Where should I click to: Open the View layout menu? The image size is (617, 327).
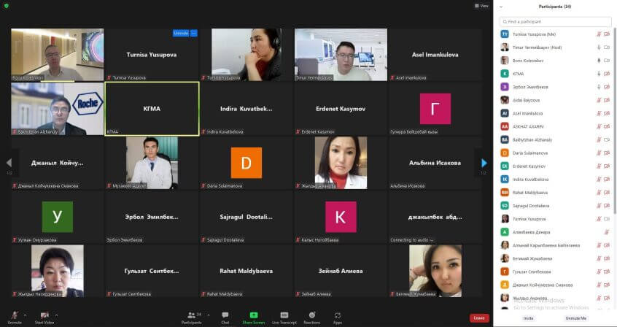click(481, 6)
